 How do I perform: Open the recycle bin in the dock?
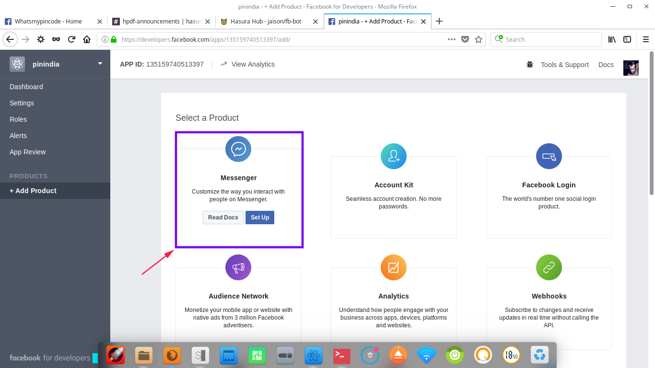(x=540, y=355)
